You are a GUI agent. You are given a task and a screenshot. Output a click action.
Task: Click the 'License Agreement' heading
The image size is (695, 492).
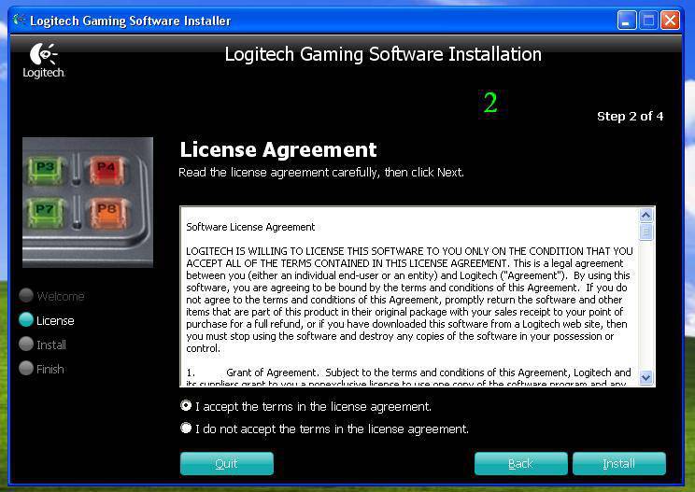278,149
